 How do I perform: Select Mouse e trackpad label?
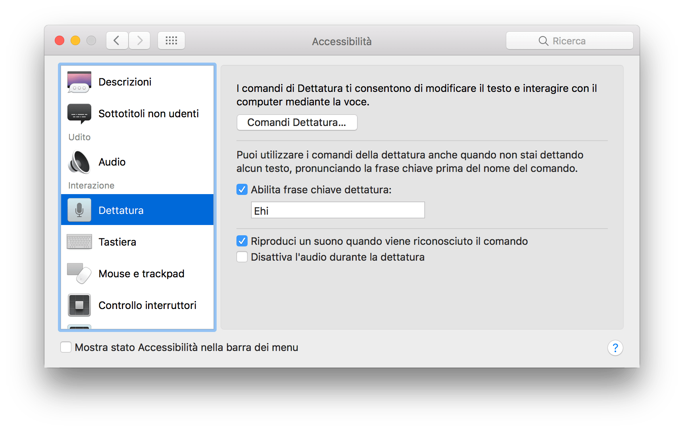click(x=141, y=274)
